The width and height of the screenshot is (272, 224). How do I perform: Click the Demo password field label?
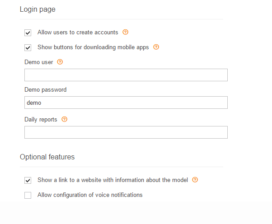click(x=46, y=90)
